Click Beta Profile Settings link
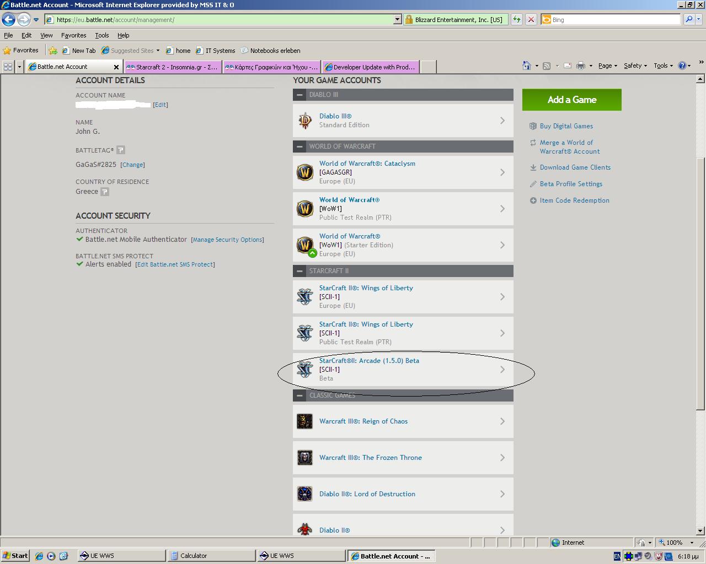The height and width of the screenshot is (564, 706). click(x=571, y=184)
